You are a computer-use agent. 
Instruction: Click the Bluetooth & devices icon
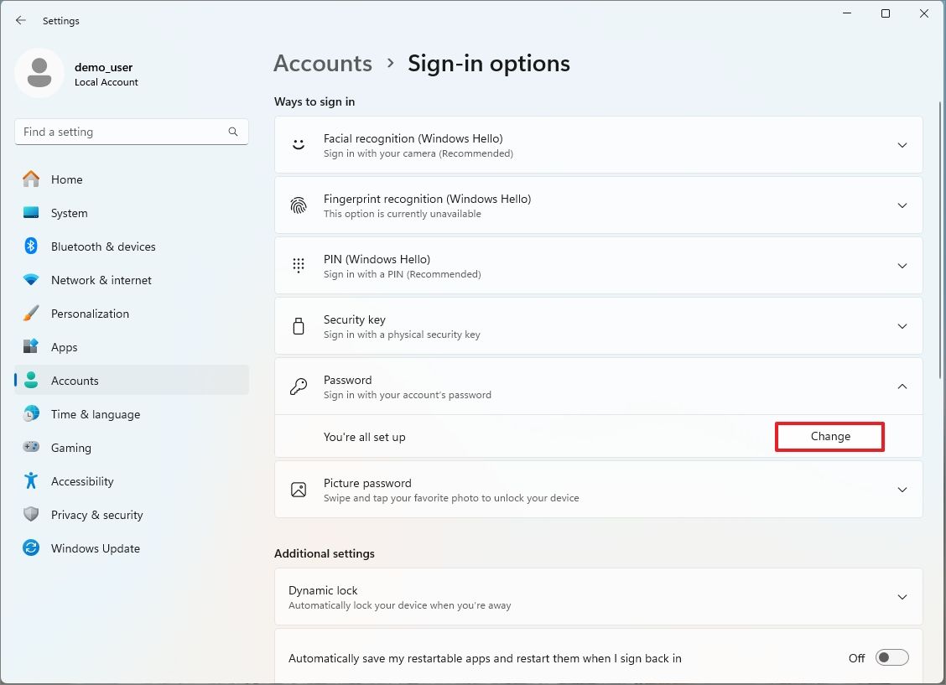[31, 246]
